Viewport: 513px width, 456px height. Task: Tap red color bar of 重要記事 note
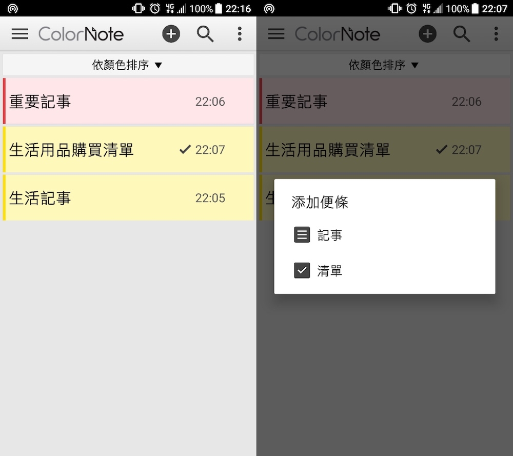pos(4,101)
